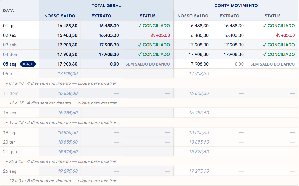Image resolution: width=299 pixels, height=186 pixels.
Task: Click Total Geral CONCILIADO status for 03 sáb
Action: click(x=154, y=45)
